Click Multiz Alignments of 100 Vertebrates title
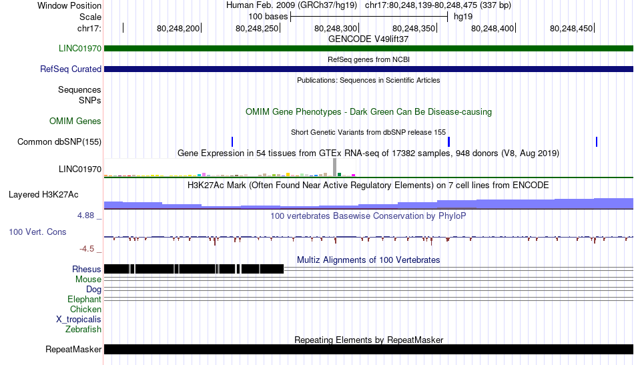 (x=368, y=260)
